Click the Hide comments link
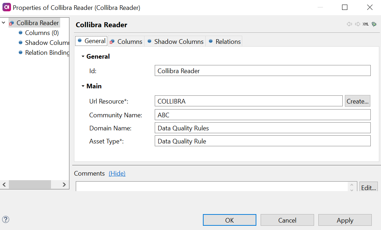This screenshot has height=230, width=381. pyautogui.click(x=117, y=173)
